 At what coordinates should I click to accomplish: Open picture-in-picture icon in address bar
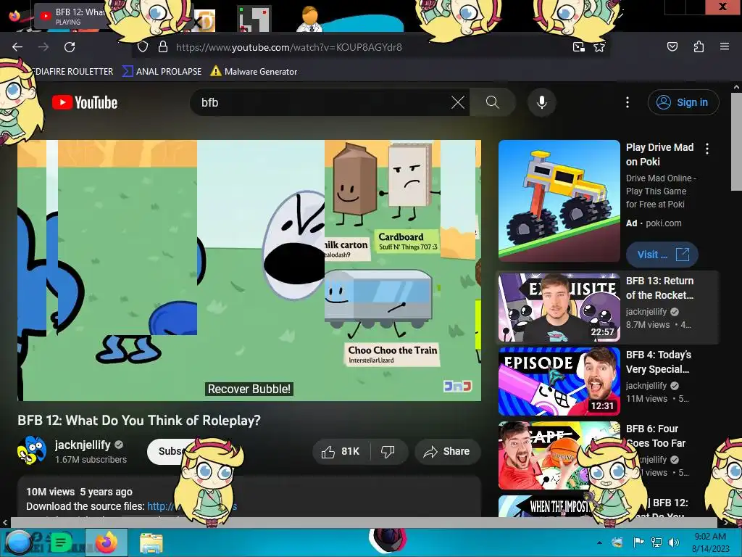(x=578, y=47)
